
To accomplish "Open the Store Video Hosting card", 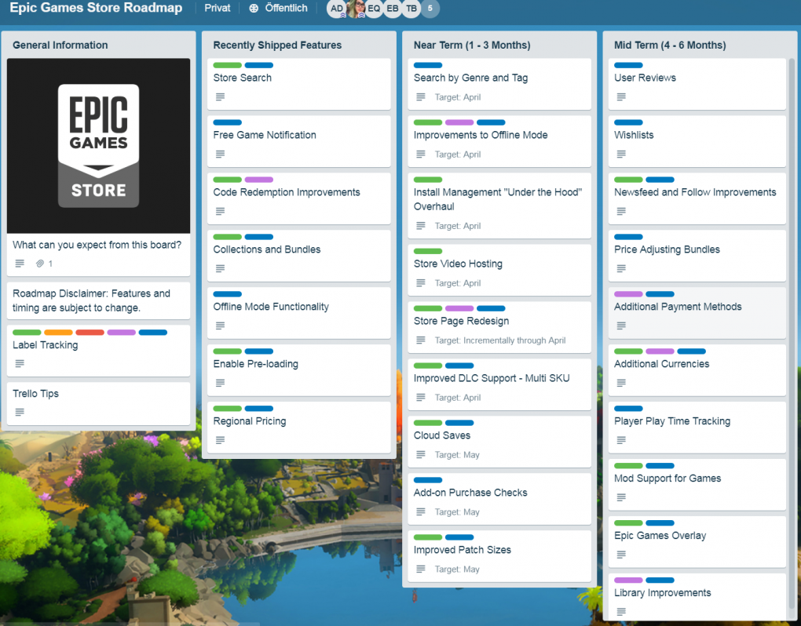I will [x=499, y=270].
